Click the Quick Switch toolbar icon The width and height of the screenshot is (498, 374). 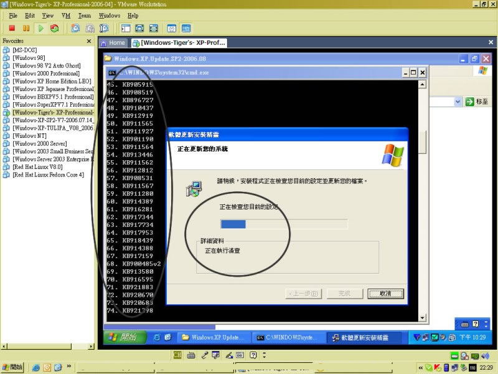point(154,28)
